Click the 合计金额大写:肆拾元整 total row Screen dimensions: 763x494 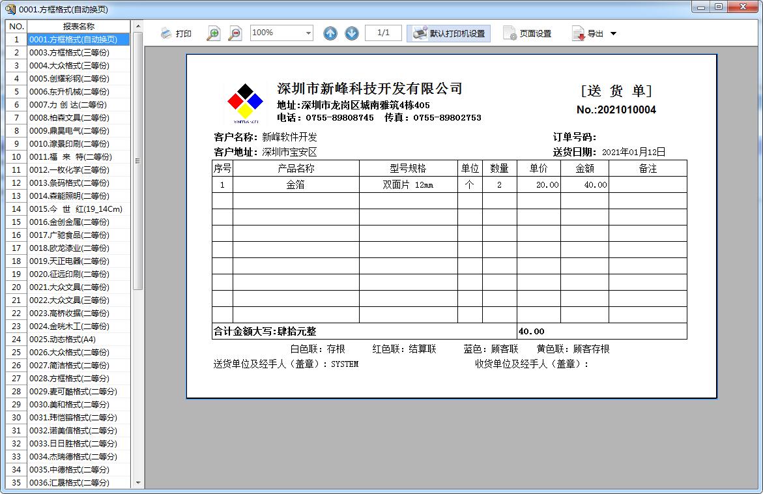pos(364,332)
